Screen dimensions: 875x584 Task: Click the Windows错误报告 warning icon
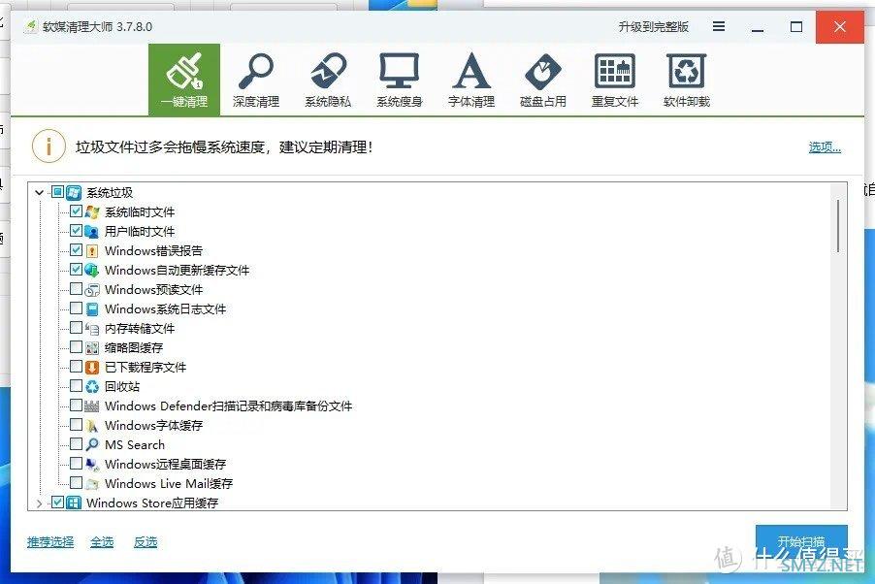point(92,250)
